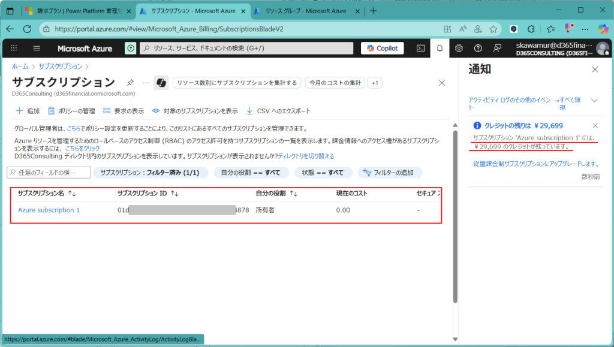Close the Power Platform browser tab
The height and width of the screenshot is (347, 614).
coord(129,11)
